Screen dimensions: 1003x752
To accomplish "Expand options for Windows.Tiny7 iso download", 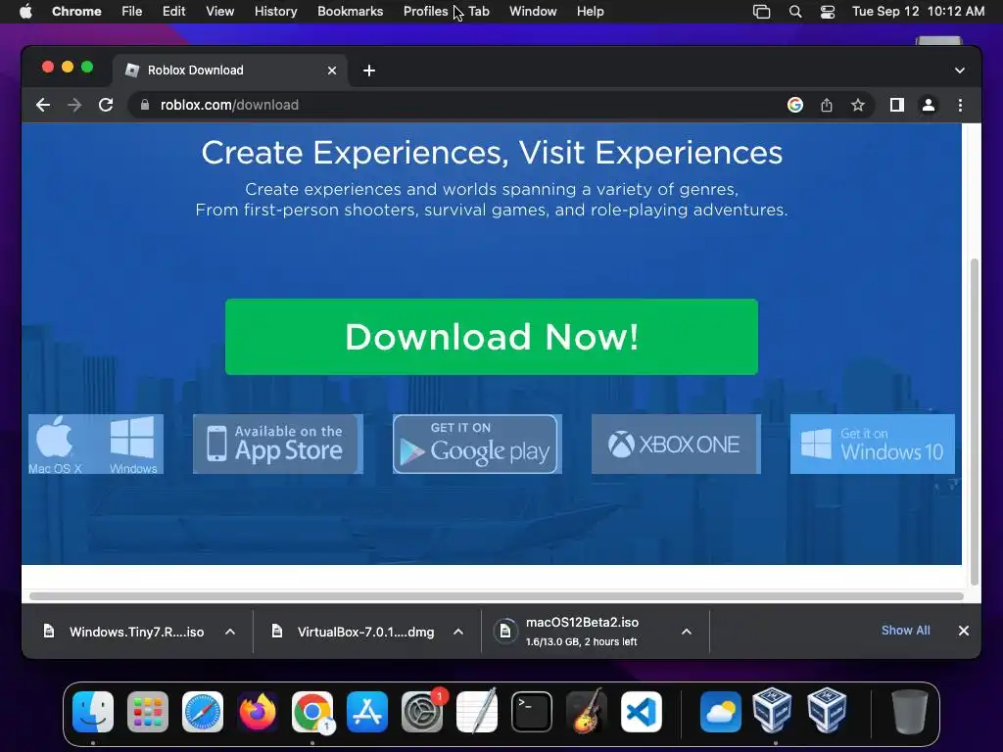I will [x=230, y=632].
